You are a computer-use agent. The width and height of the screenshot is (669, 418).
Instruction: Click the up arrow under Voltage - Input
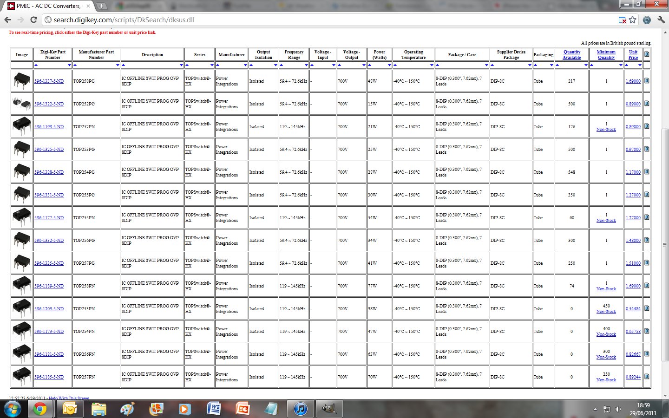[x=312, y=65]
